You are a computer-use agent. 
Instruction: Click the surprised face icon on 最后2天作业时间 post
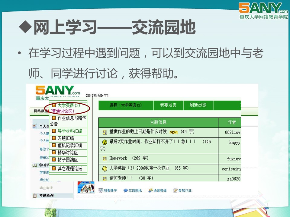click(x=105, y=142)
